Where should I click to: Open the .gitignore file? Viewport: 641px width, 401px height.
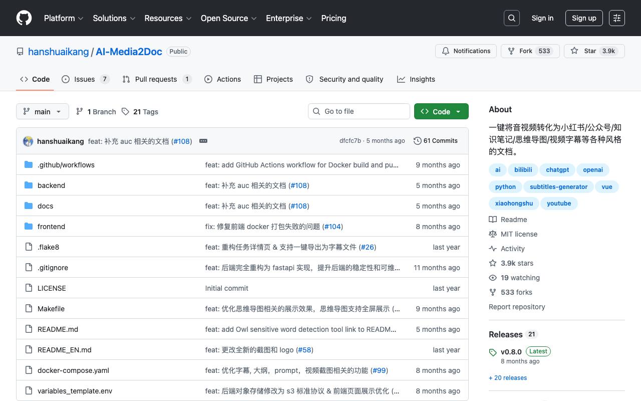[53, 268]
